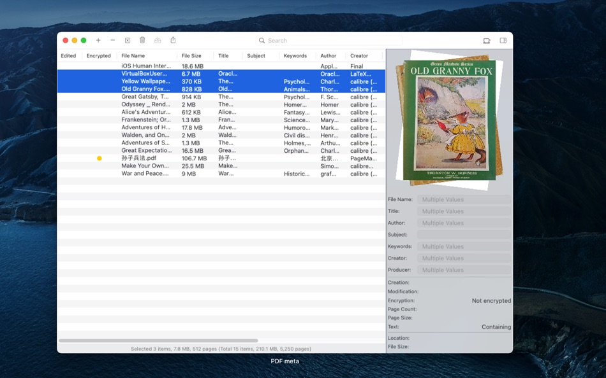606x378 pixels.
Task: Click the Containing text value
Action: (x=496, y=326)
